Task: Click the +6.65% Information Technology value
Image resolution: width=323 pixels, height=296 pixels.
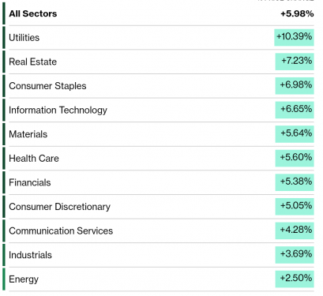Action: [x=295, y=110]
